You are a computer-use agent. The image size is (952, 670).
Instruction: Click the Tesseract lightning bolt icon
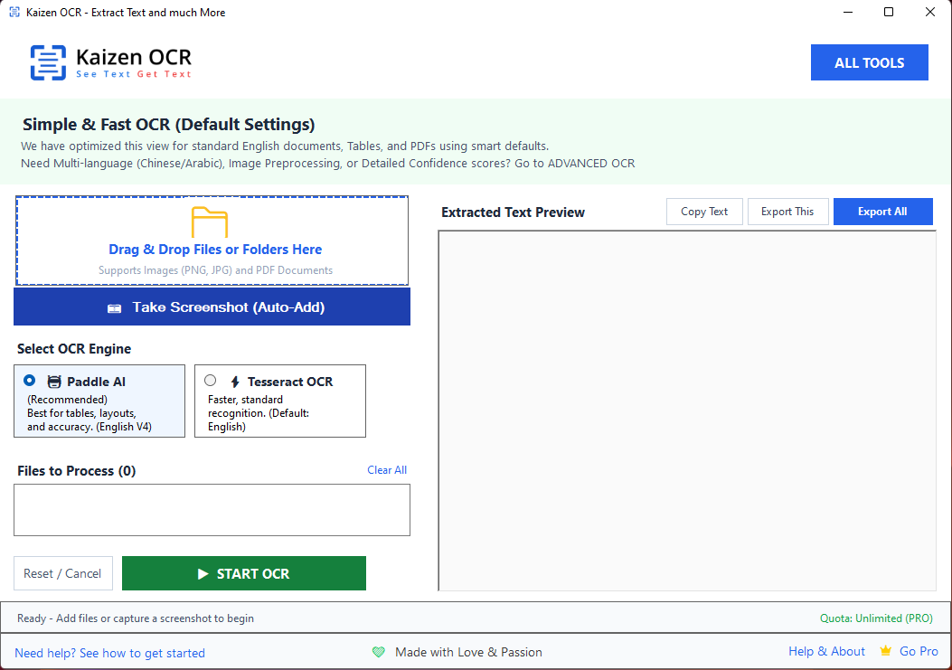[235, 382]
